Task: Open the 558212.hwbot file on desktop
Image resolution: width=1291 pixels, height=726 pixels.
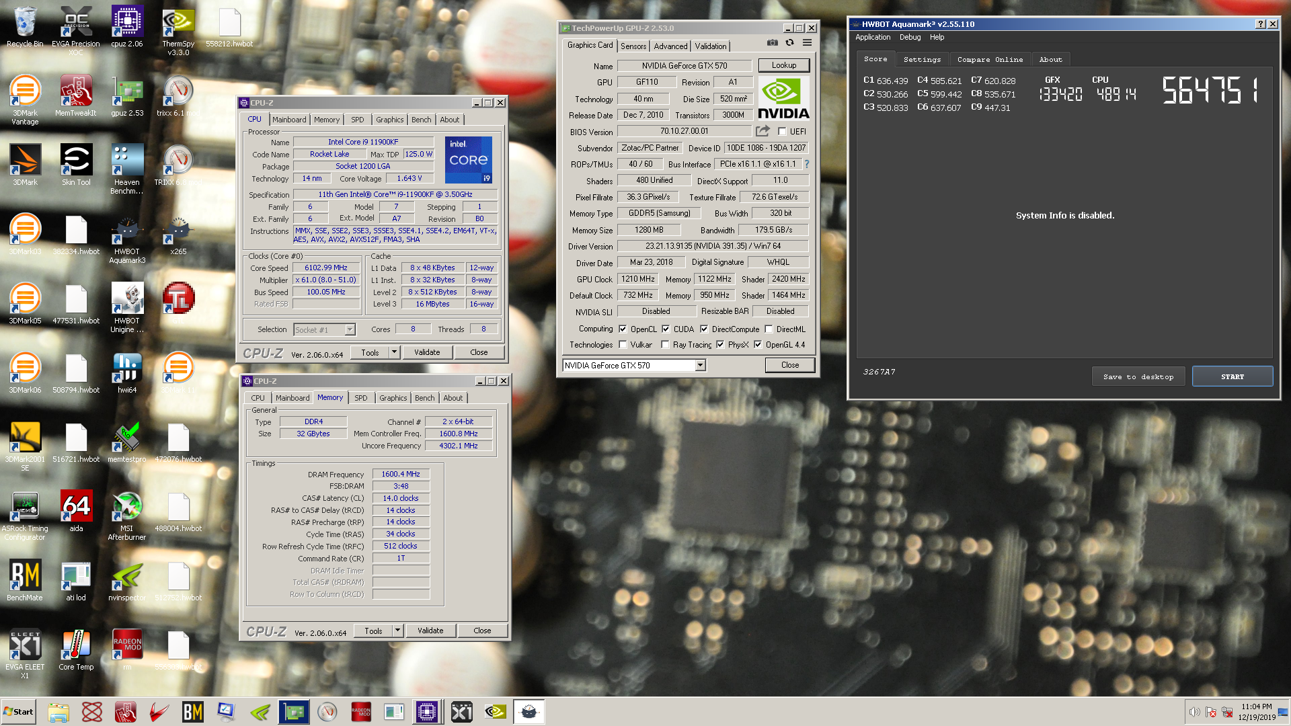Action: (x=229, y=27)
